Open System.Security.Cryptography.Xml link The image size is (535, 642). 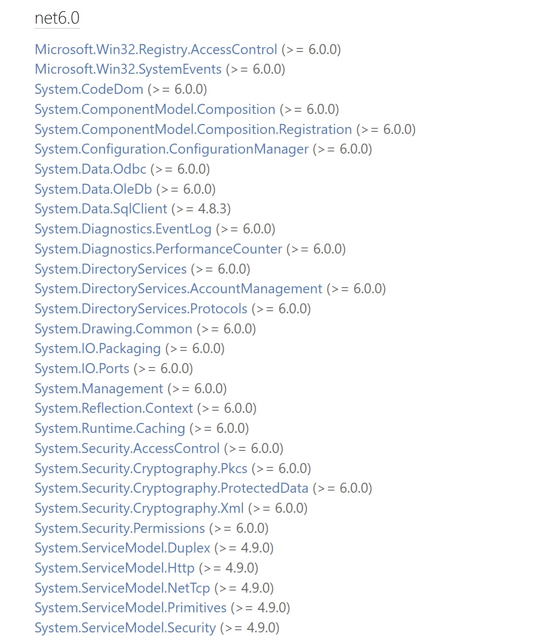(x=139, y=508)
